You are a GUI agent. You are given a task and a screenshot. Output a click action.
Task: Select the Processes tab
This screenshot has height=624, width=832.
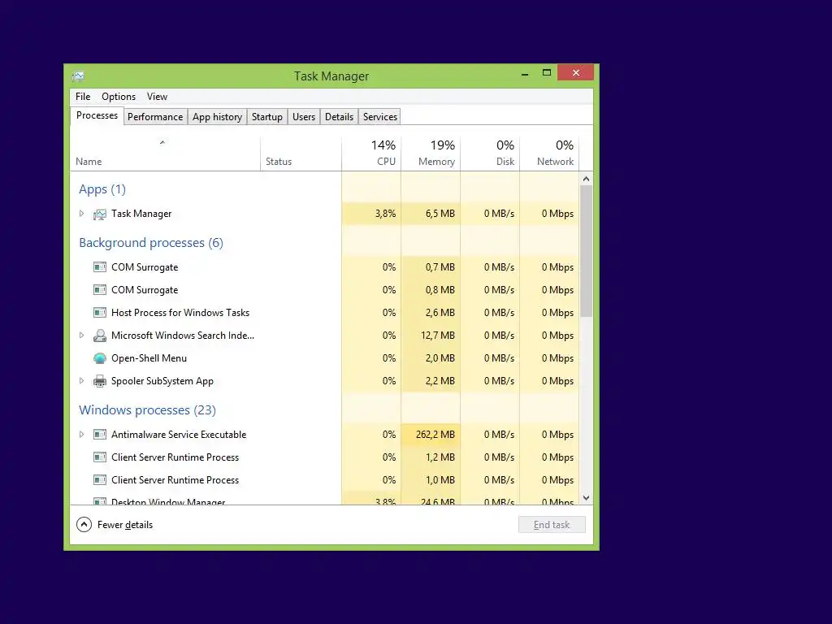(97, 115)
